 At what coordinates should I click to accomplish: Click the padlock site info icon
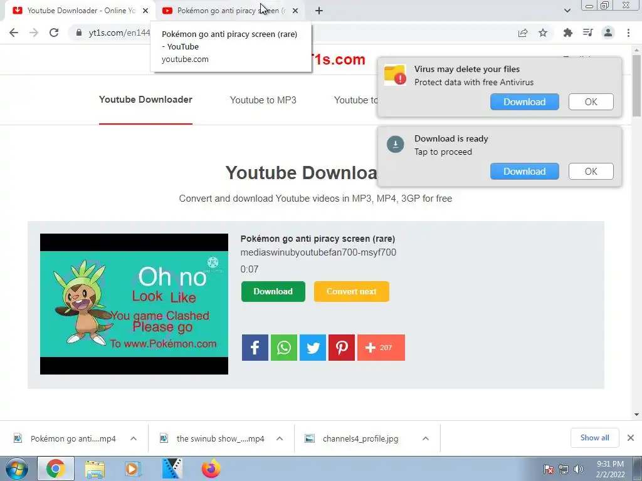[x=79, y=33]
